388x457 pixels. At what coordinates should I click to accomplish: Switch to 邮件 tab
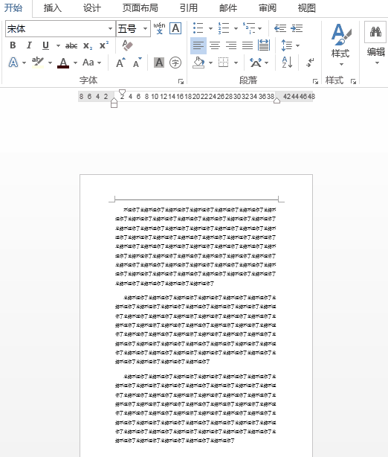228,8
